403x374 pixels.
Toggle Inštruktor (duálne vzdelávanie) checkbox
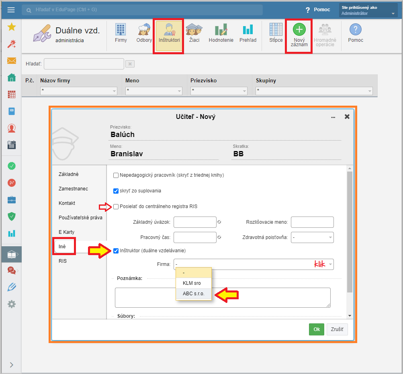point(116,251)
